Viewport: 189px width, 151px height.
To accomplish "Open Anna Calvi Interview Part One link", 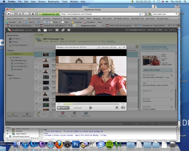I will tap(154, 47).
